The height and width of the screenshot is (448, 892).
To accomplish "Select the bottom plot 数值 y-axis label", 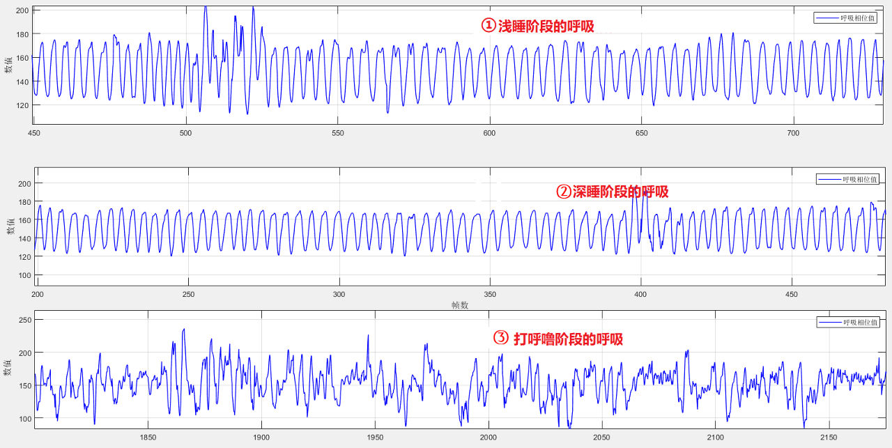I will coord(8,369).
